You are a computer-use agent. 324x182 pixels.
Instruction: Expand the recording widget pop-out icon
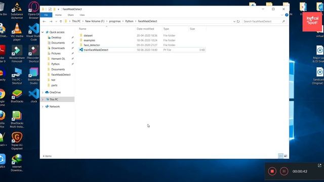319,165
